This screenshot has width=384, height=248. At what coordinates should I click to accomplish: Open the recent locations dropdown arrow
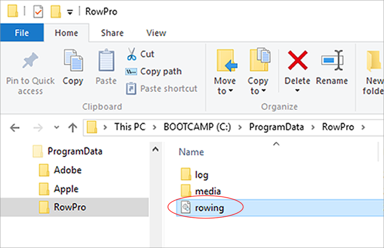(x=56, y=127)
